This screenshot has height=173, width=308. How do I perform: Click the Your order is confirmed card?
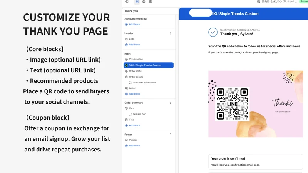coord(256,161)
